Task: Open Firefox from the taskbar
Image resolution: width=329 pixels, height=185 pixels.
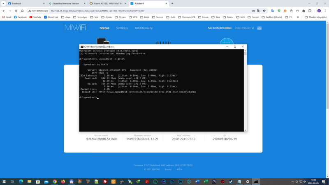Action: [63, 181]
